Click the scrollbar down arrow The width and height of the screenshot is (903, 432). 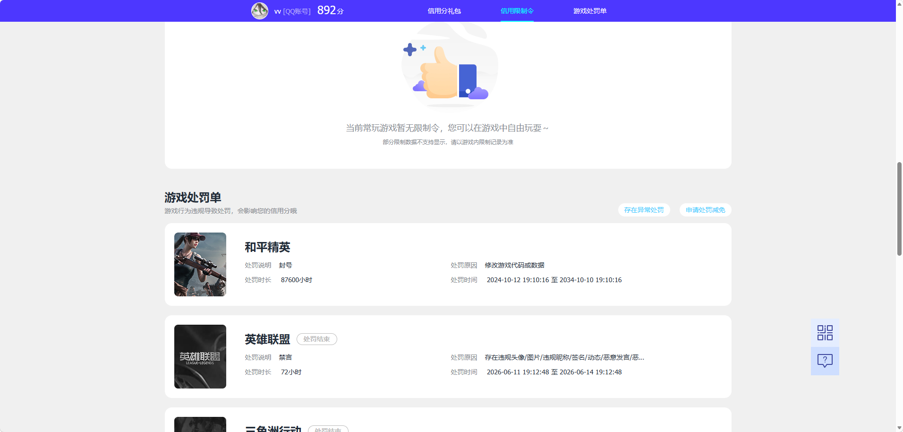[899, 428]
